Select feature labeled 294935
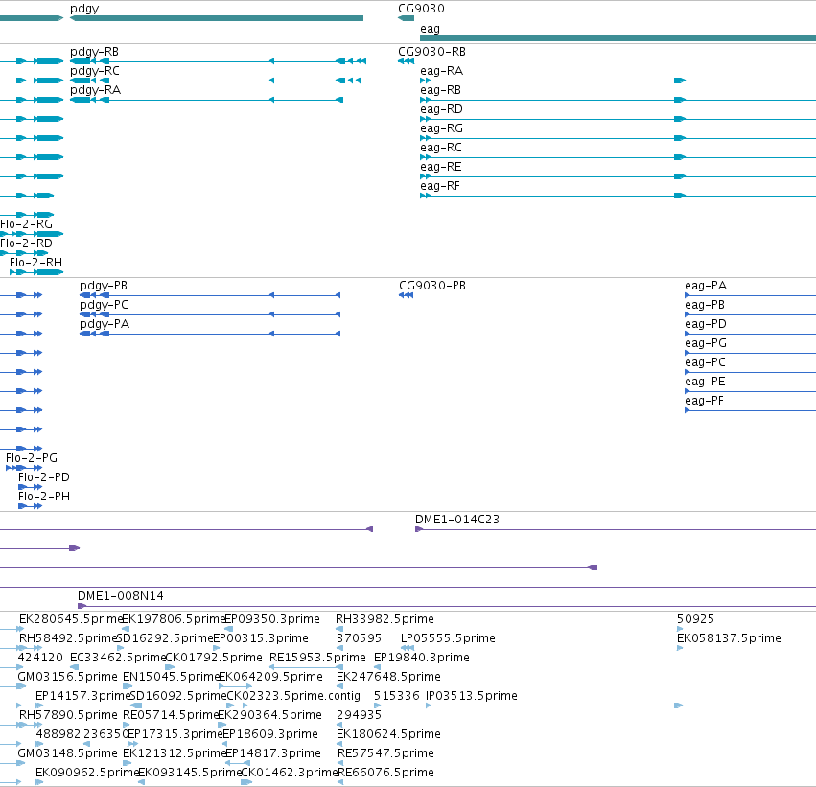This screenshot has height=787, width=816. click(x=359, y=715)
